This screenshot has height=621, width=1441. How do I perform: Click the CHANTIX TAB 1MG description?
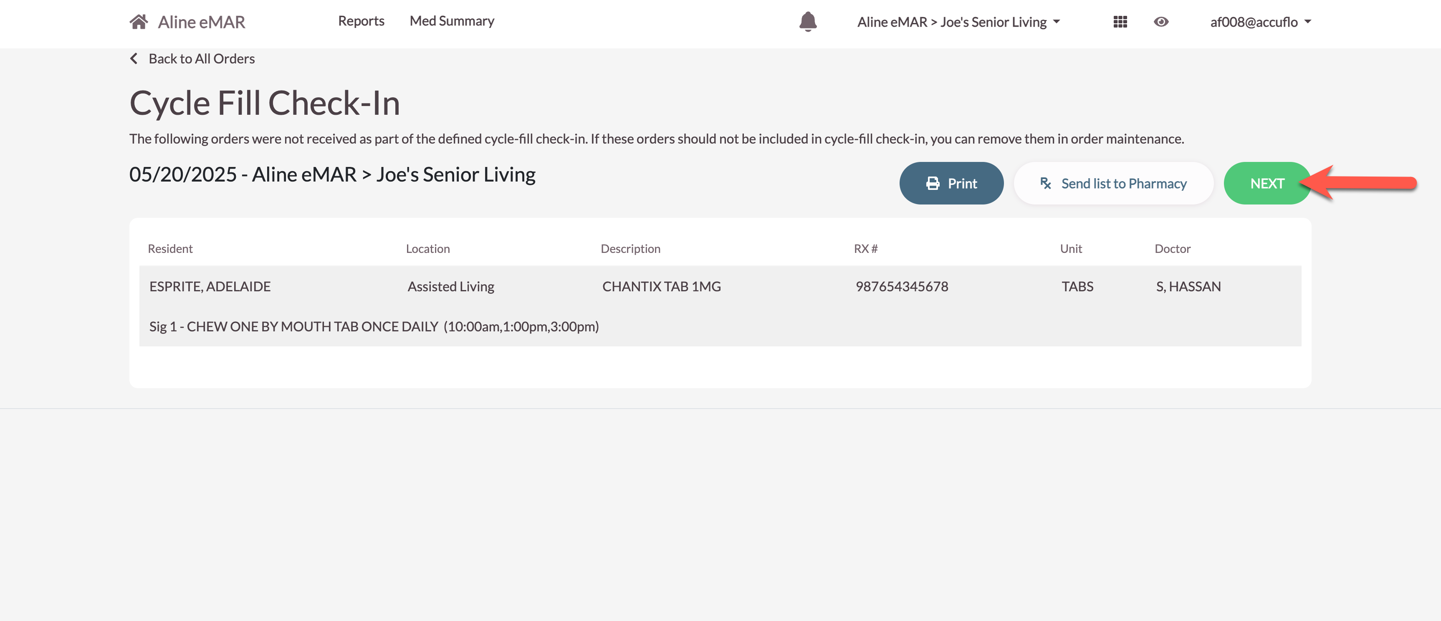pos(661,286)
